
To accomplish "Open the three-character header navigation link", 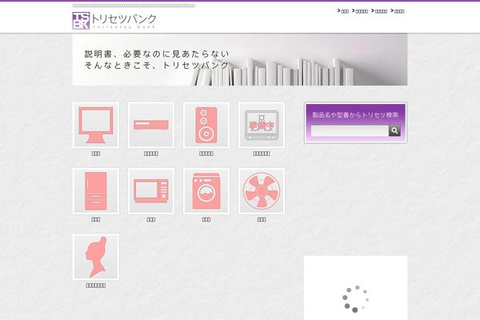I will point(343,11).
